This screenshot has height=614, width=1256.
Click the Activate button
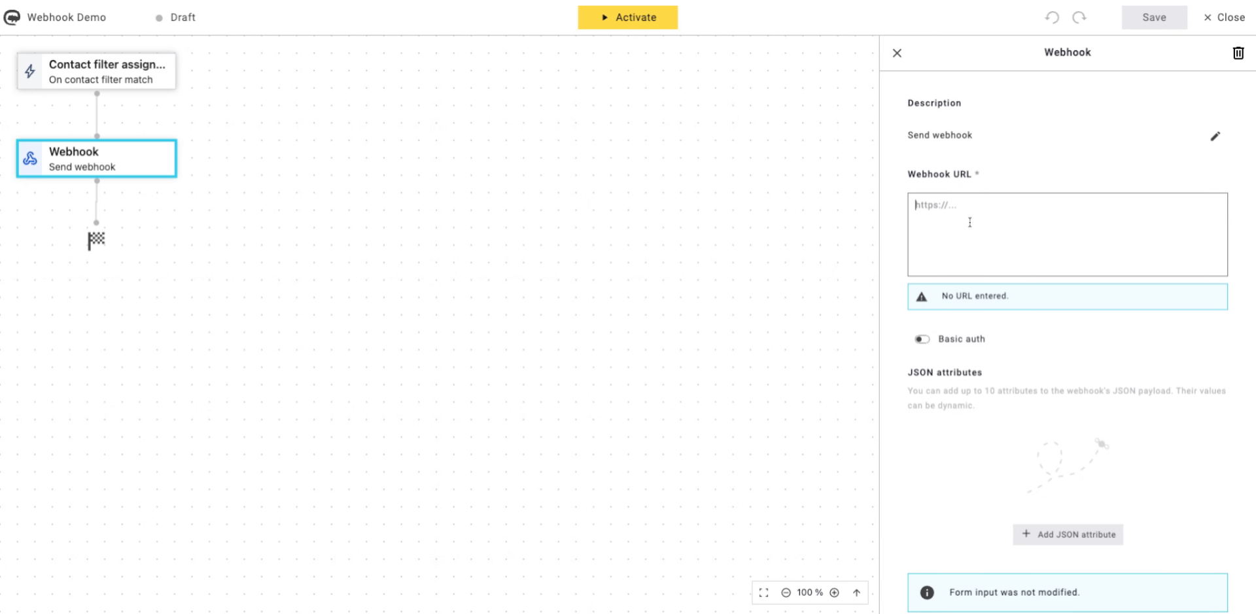[627, 18]
